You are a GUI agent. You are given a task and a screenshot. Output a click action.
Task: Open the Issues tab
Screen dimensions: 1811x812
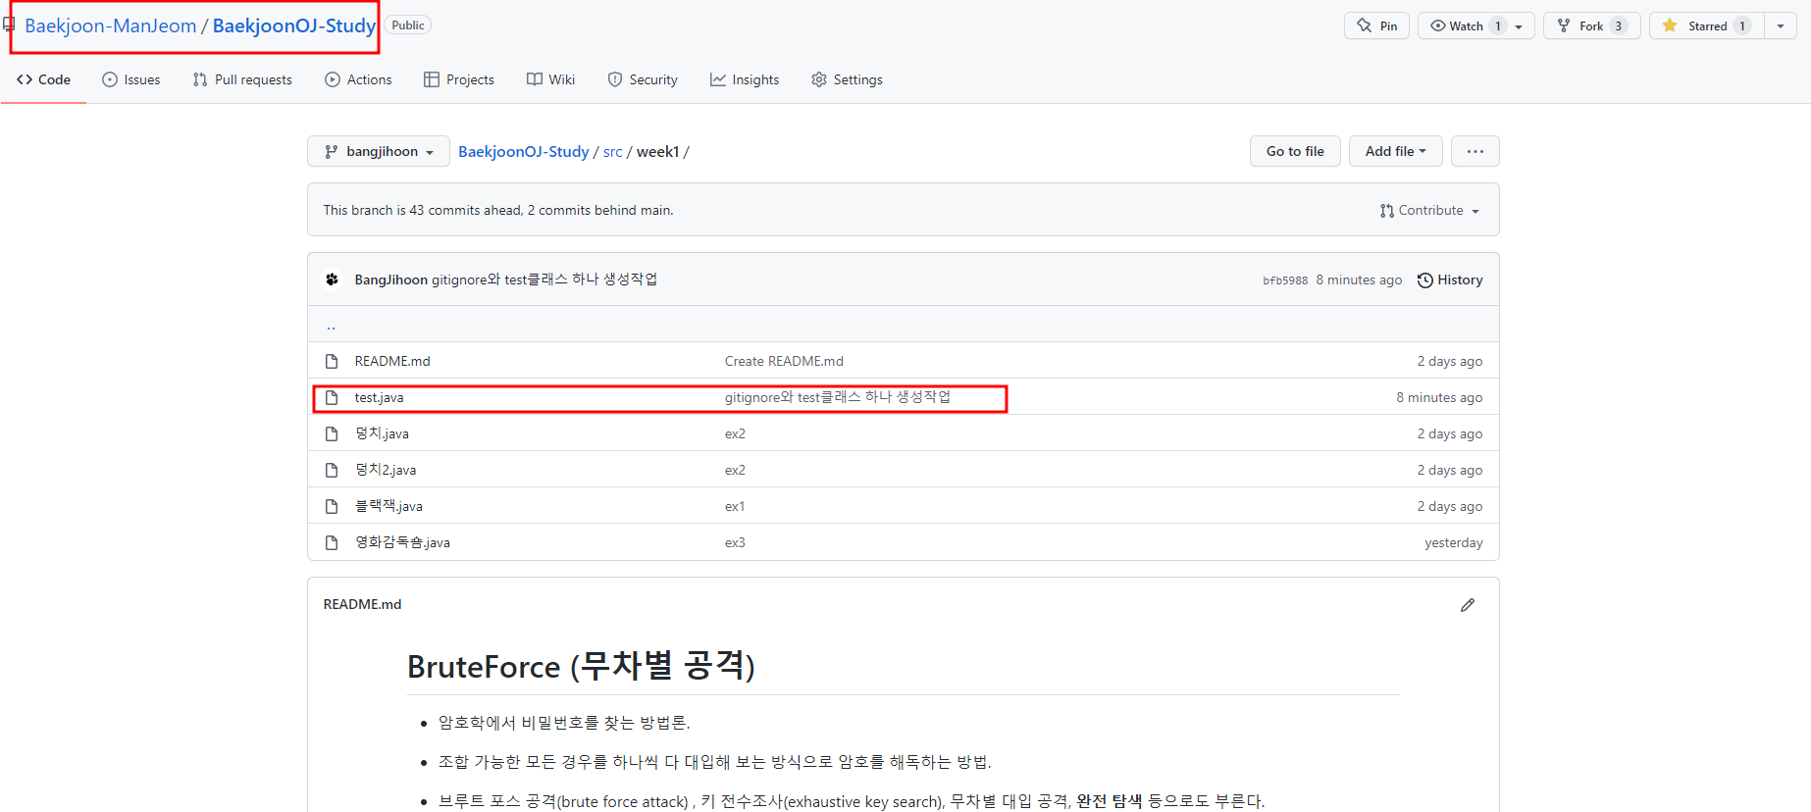(131, 79)
